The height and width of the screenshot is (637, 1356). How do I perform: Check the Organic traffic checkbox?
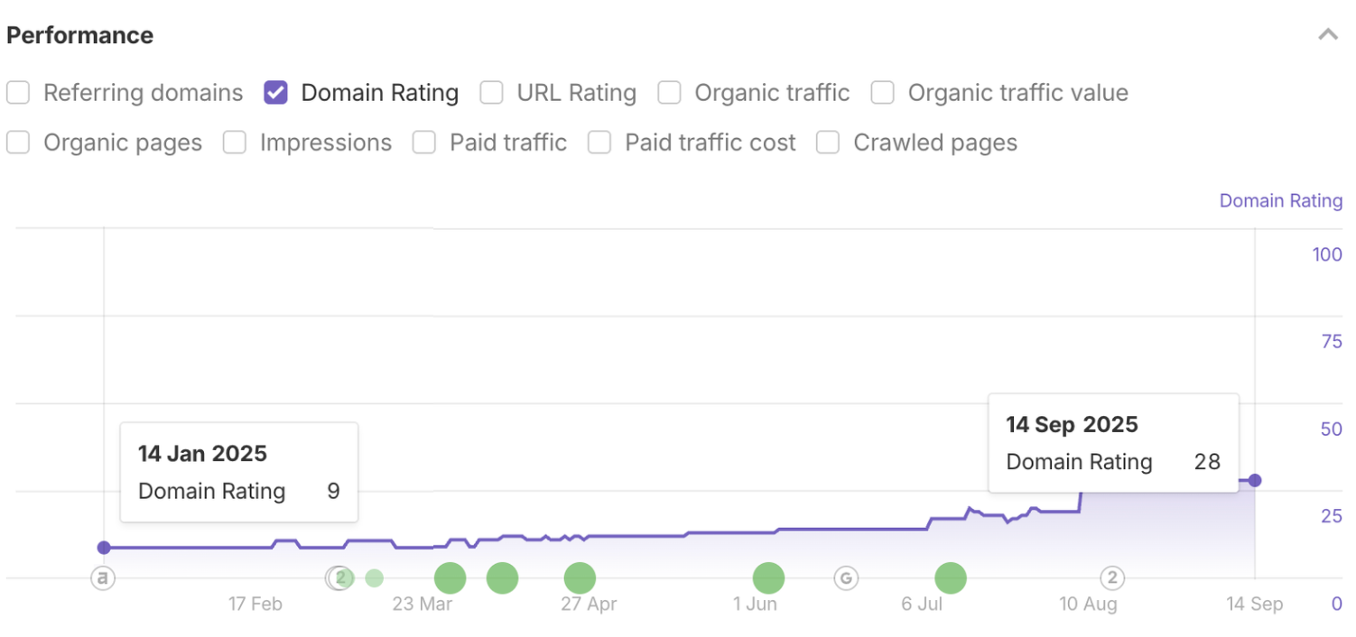[669, 92]
